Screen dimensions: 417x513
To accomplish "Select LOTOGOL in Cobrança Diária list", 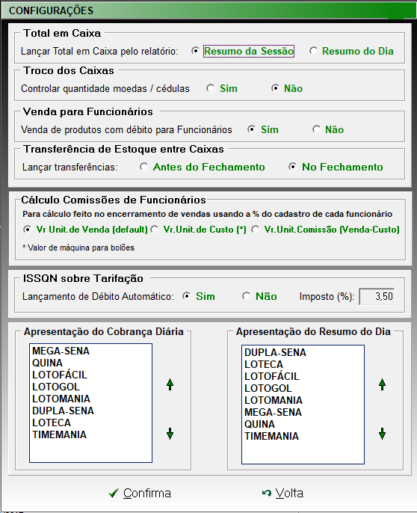I will 90,387.
